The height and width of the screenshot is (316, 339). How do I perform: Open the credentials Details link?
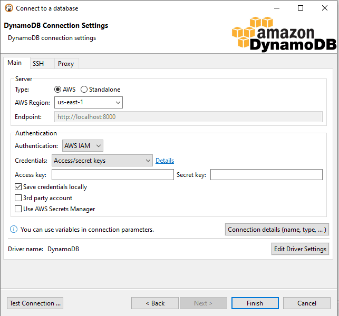[x=164, y=161]
